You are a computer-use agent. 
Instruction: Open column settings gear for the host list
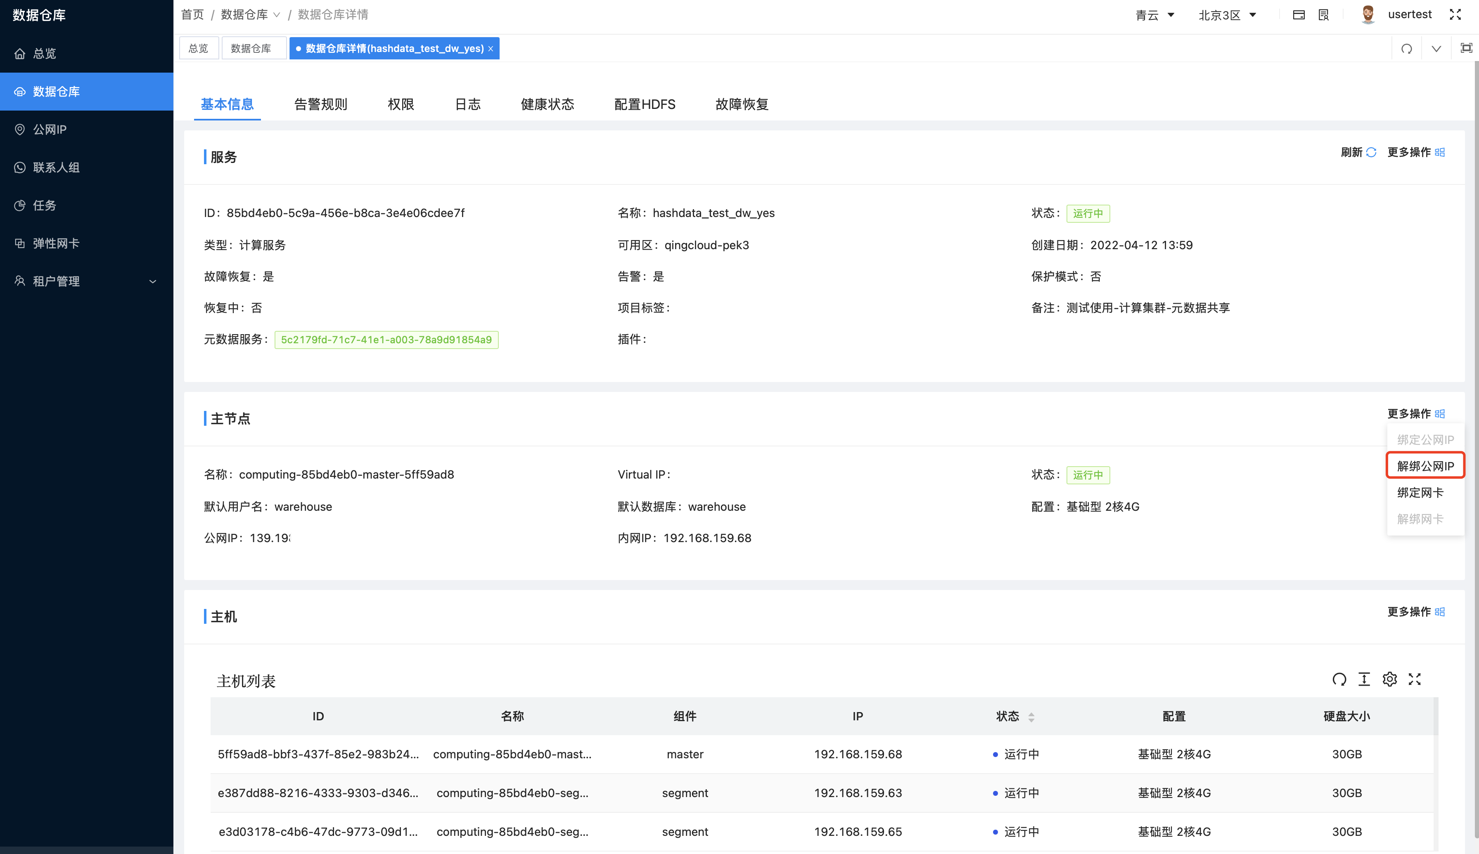point(1389,679)
